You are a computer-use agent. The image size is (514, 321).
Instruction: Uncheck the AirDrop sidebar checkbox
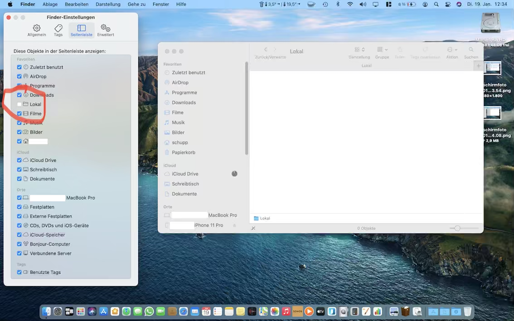[x=19, y=77]
